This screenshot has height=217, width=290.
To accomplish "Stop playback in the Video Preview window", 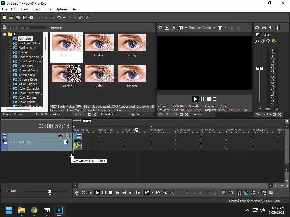I will pyautogui.click(x=209, y=99).
